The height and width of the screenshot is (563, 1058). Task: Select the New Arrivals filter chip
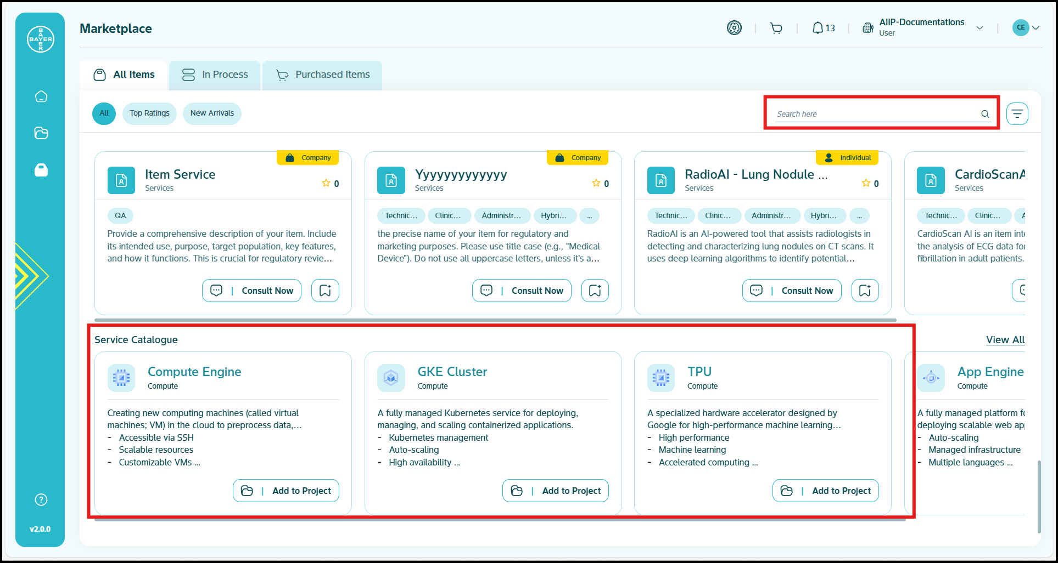tap(212, 113)
